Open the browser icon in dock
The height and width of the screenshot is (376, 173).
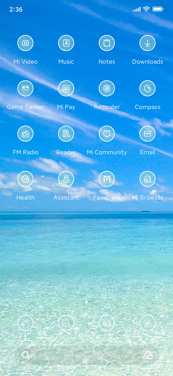[107, 323]
